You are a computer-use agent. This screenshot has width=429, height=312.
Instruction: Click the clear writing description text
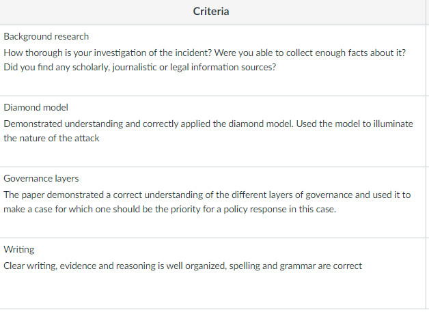pos(183,266)
